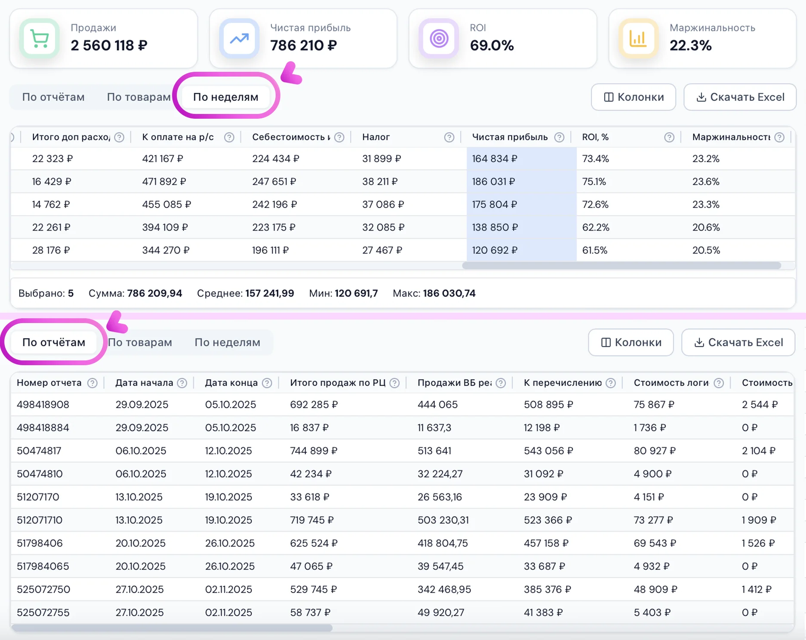Open lower По неделям tab

tap(227, 342)
